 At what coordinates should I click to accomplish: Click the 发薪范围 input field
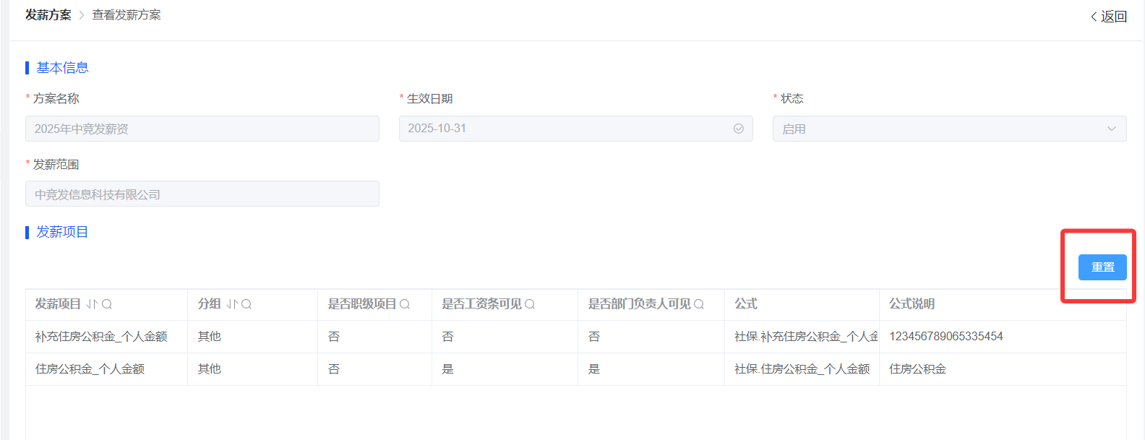pyautogui.click(x=202, y=194)
